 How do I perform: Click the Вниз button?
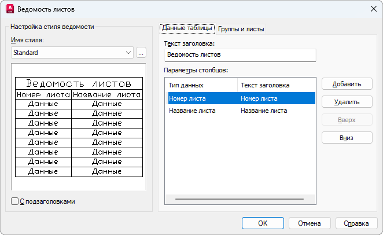click(347, 138)
